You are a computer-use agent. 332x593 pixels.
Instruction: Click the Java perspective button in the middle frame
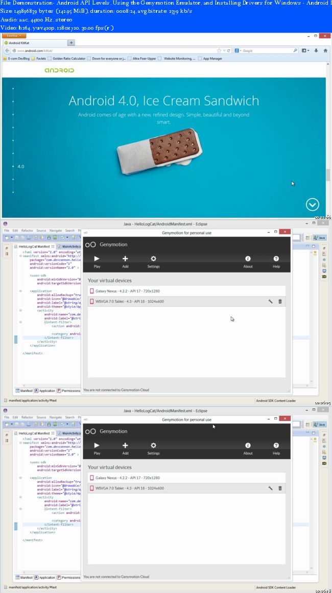[x=320, y=238]
